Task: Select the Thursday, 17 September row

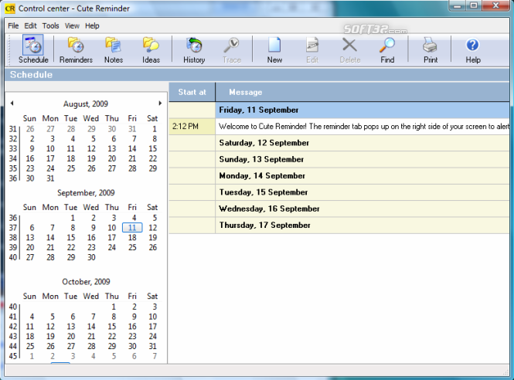Action: point(339,225)
